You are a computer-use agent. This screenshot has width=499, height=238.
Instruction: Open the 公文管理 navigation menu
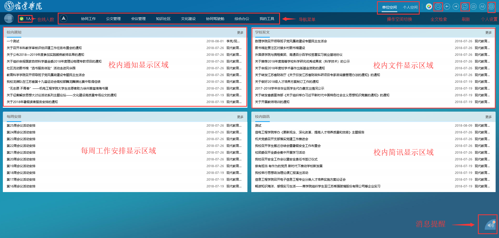(x=113, y=19)
